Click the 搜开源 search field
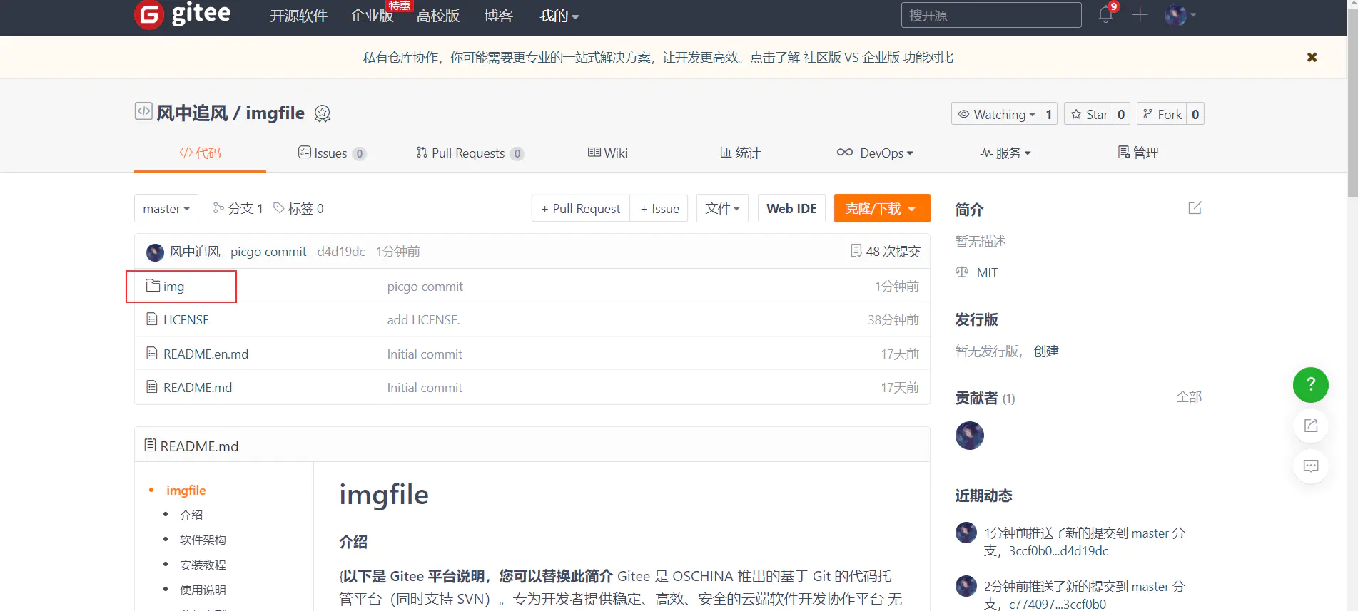Screen dimensions: 1358x611 991,15
